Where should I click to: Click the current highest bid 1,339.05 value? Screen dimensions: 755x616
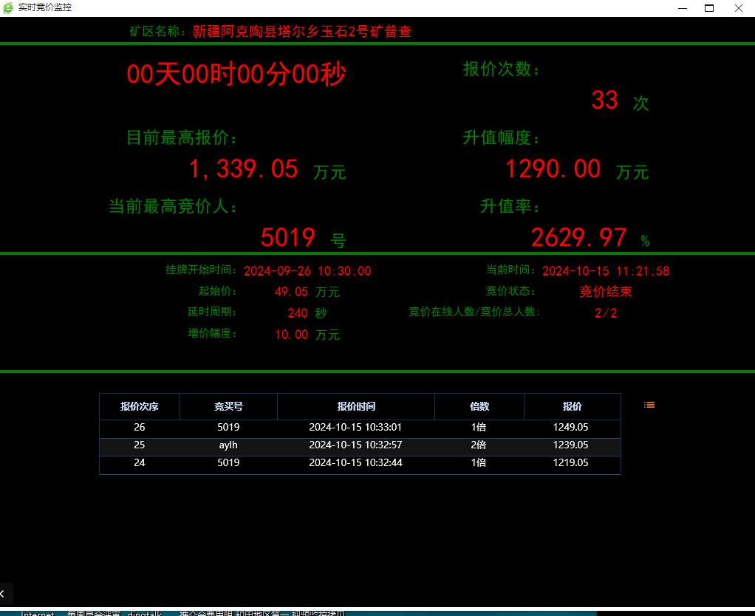pyautogui.click(x=243, y=169)
